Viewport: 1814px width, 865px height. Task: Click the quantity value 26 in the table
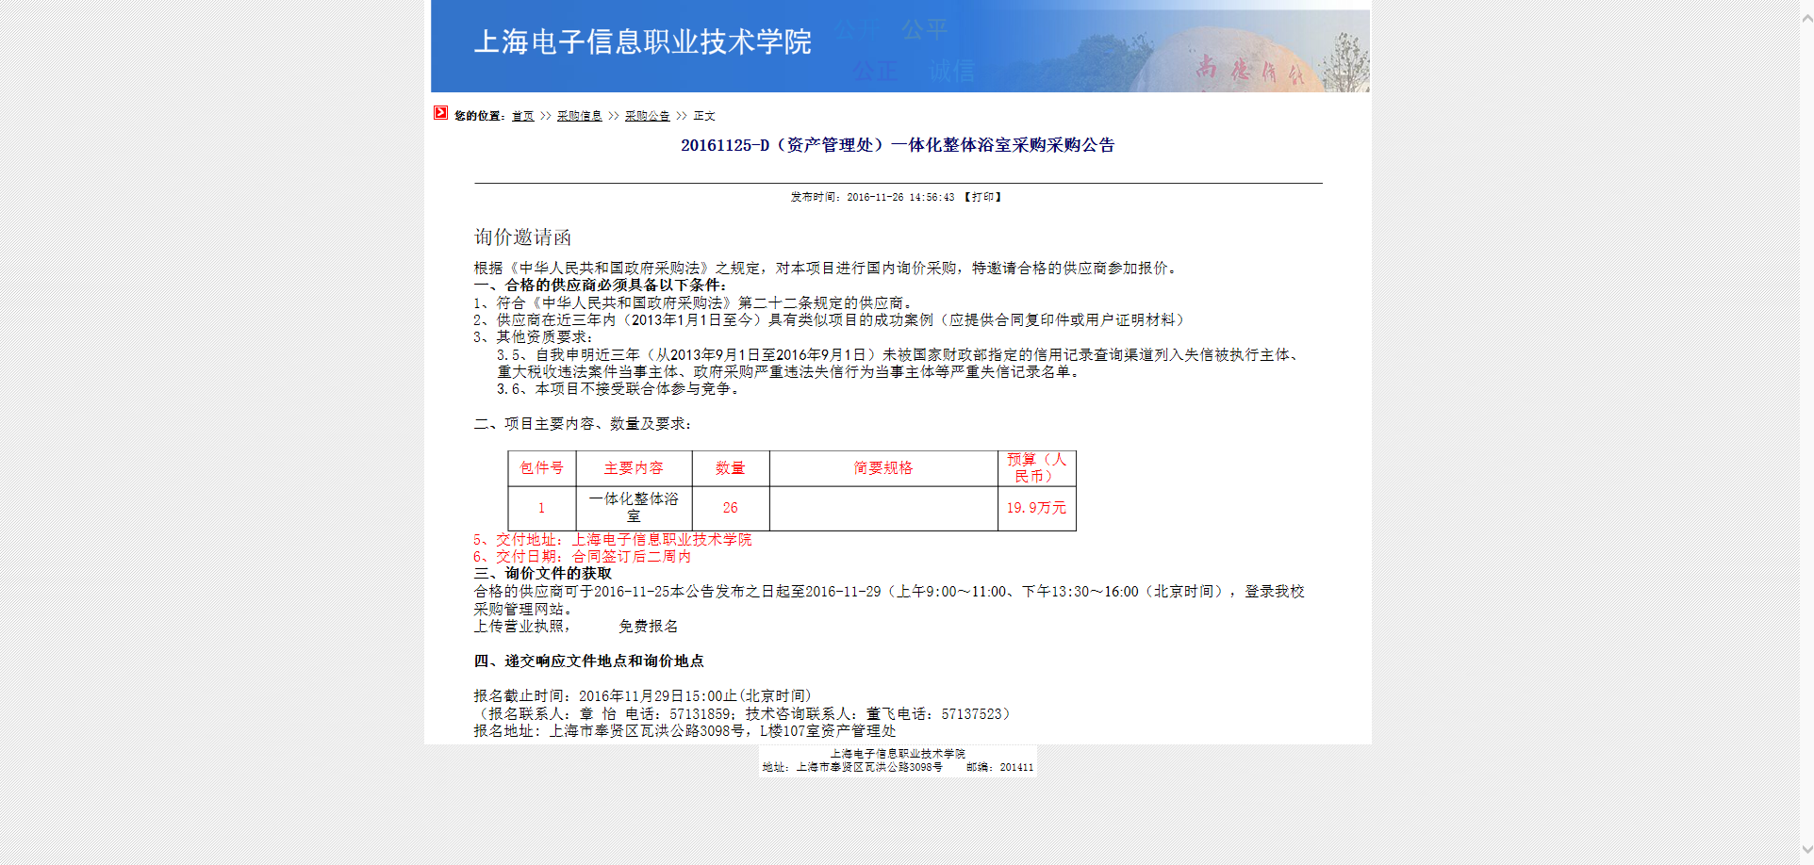(x=730, y=508)
